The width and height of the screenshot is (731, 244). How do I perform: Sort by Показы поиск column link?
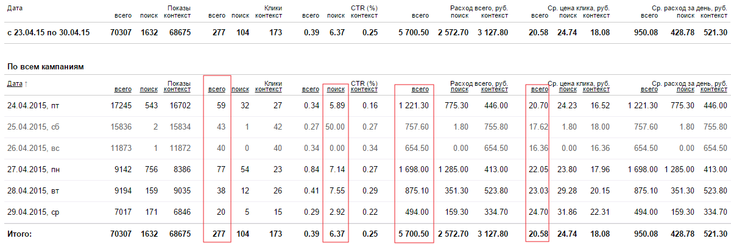pyautogui.click(x=149, y=89)
